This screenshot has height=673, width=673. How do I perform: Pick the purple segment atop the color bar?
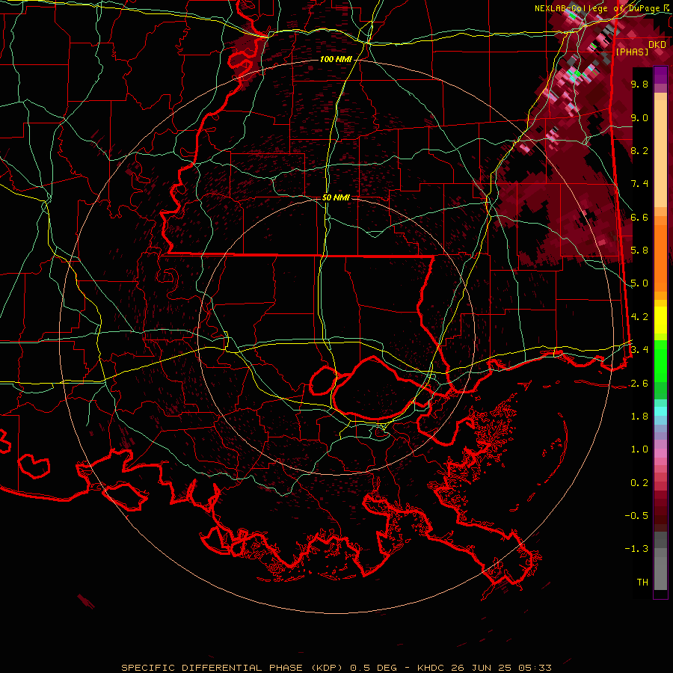660,76
